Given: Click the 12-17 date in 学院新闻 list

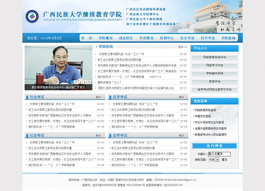Looking at the screenshot, I should 183,88.
